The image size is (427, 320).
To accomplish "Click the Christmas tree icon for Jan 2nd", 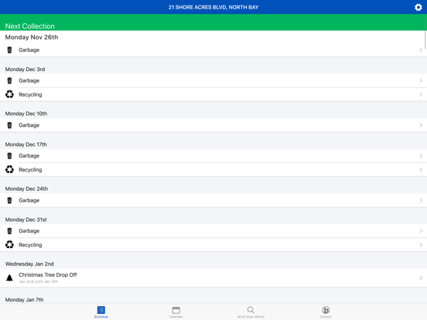I will [x=9, y=277].
